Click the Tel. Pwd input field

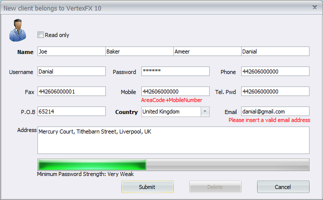point(275,91)
